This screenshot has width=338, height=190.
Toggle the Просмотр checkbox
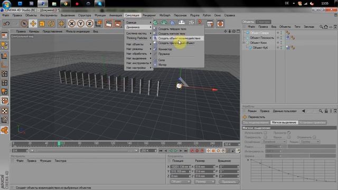tap(289, 132)
